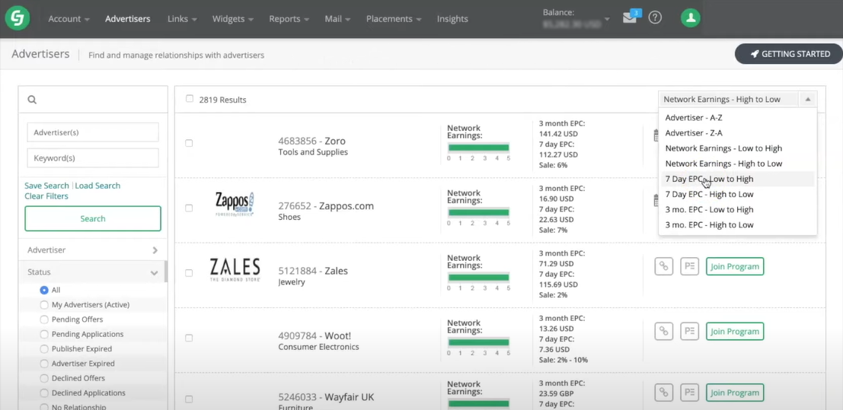Screen dimensions: 843x410
Task: Open the Placements dropdown menu
Action: (x=394, y=19)
